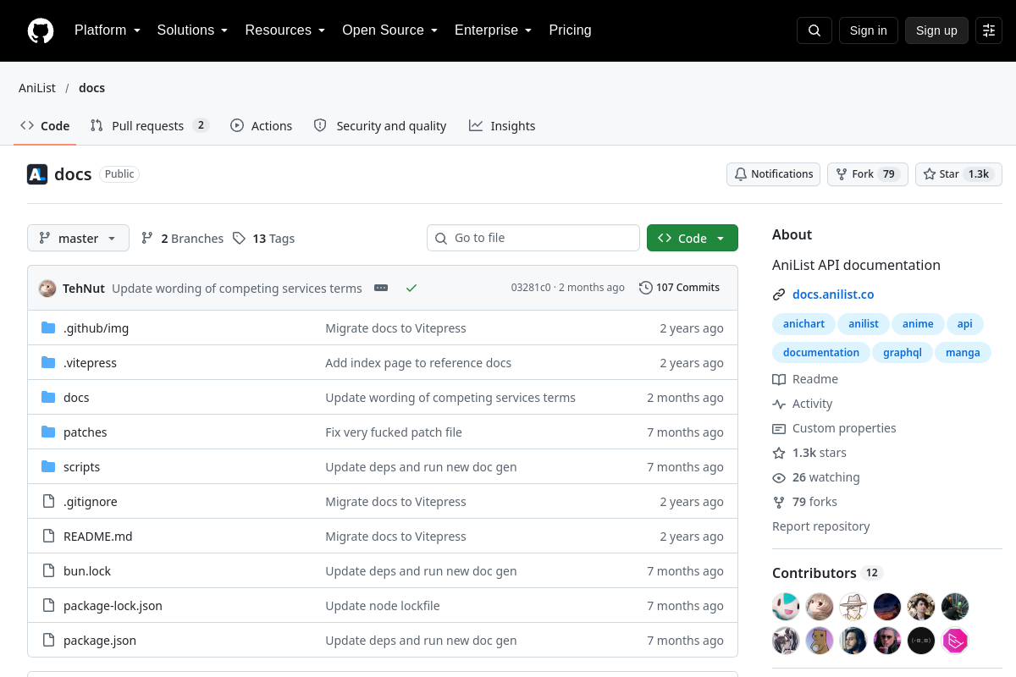Viewport: 1016px width, 677px height.
Task: Switch to the Insights tab
Action: 502,126
